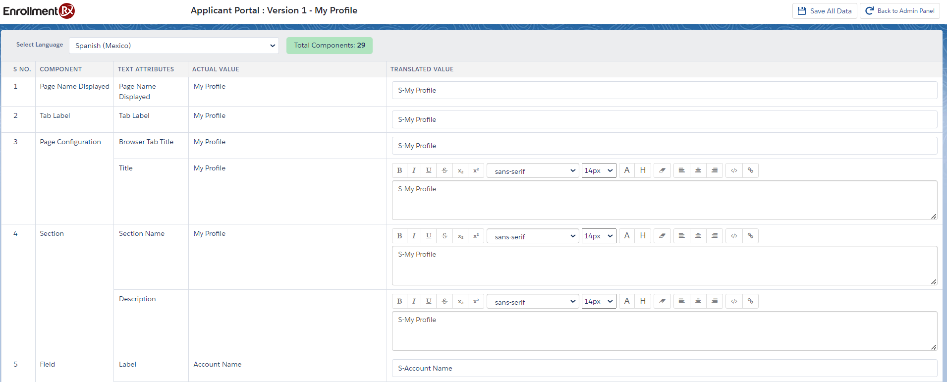Align text left in Section Name toolbar

(x=681, y=236)
